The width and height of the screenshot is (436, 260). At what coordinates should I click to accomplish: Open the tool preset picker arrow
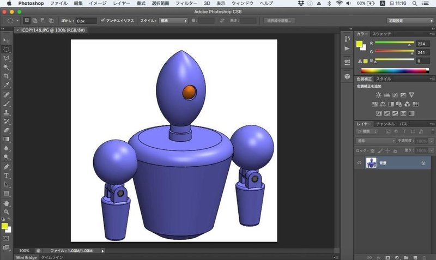pos(17,21)
